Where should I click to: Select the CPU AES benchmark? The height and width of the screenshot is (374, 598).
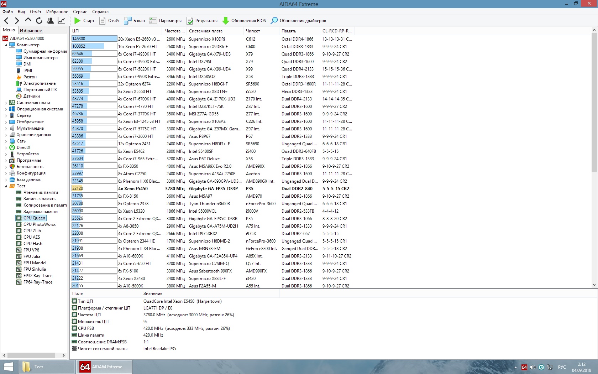tap(28, 237)
